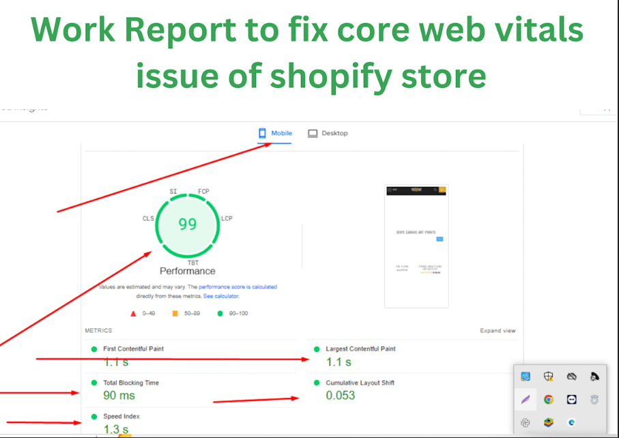
Task: Click the 'Performance' label under the gauge
Action: pos(188,271)
